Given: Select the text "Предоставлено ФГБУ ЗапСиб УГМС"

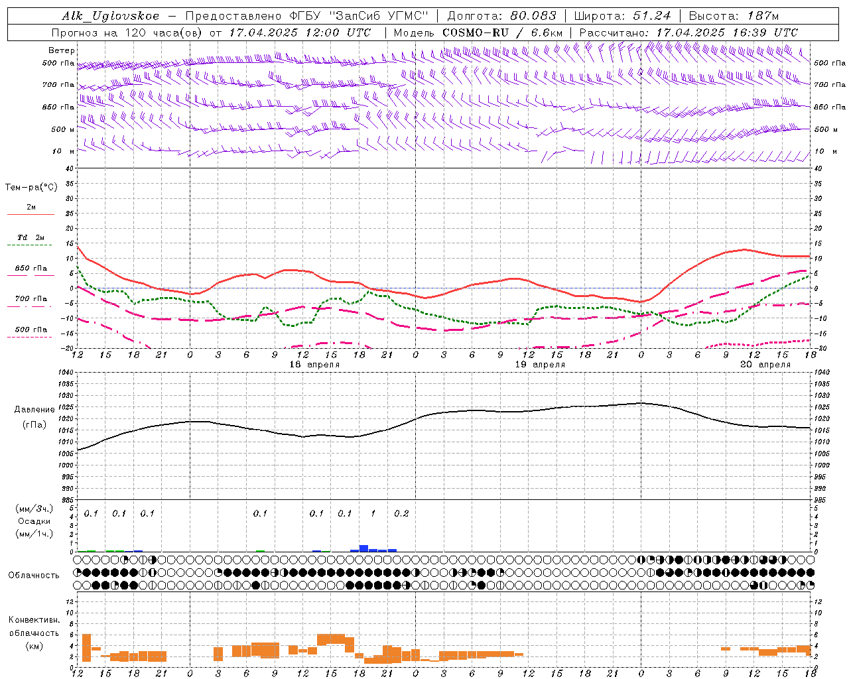Looking at the screenshot, I should pyautogui.click(x=307, y=16).
